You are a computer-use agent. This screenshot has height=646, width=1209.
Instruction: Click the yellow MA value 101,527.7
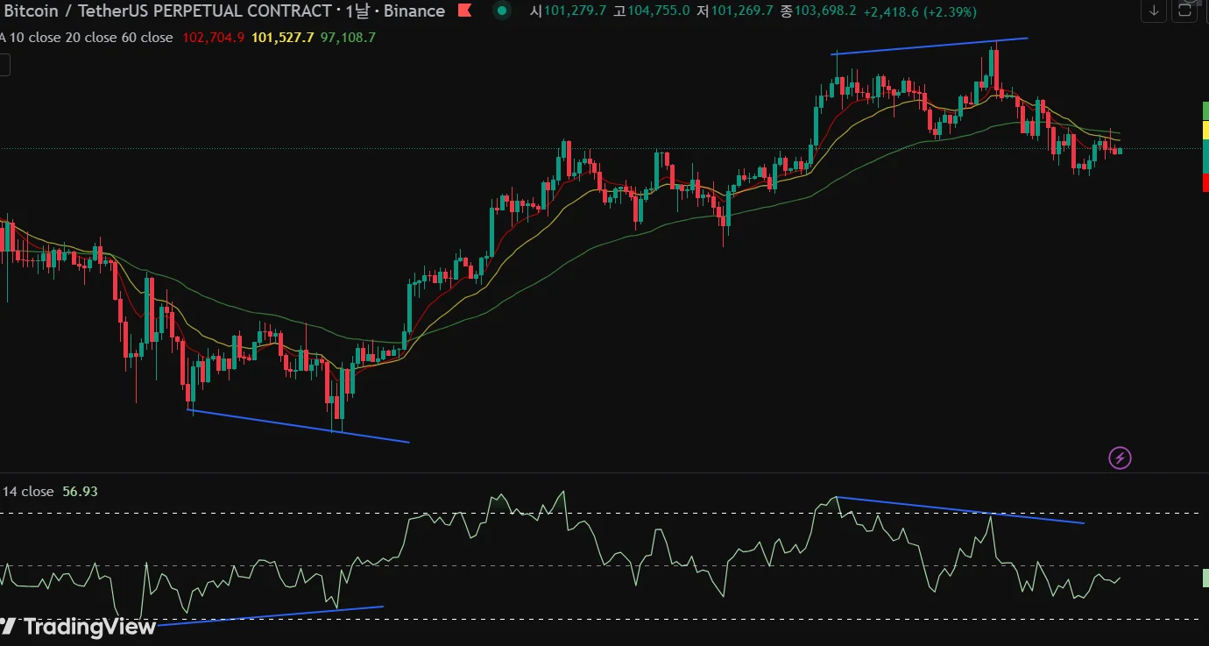click(x=281, y=38)
